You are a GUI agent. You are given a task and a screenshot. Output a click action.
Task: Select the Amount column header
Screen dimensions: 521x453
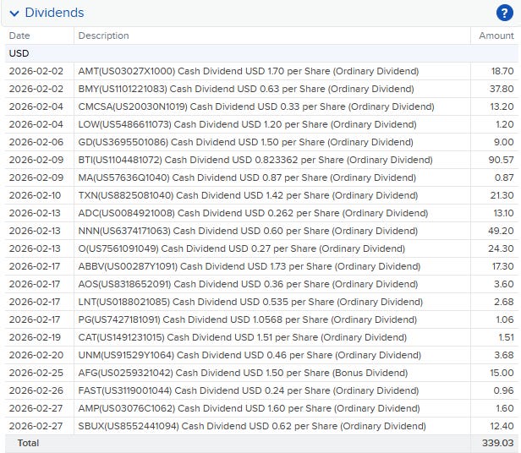(496, 35)
